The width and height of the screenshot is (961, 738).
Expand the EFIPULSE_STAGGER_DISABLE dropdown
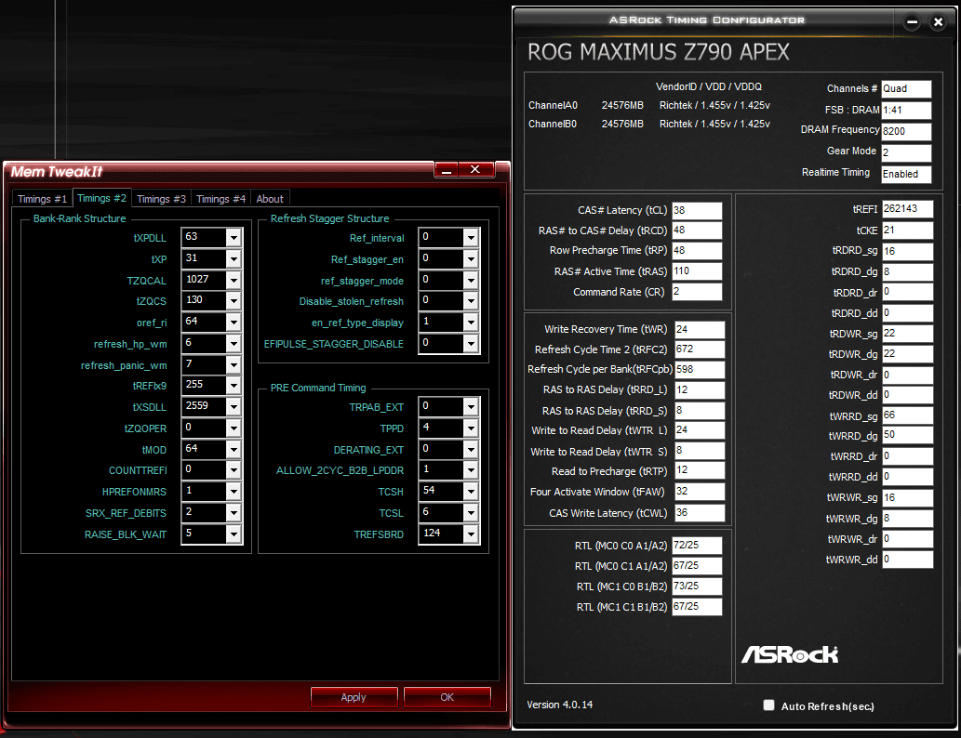pos(471,344)
